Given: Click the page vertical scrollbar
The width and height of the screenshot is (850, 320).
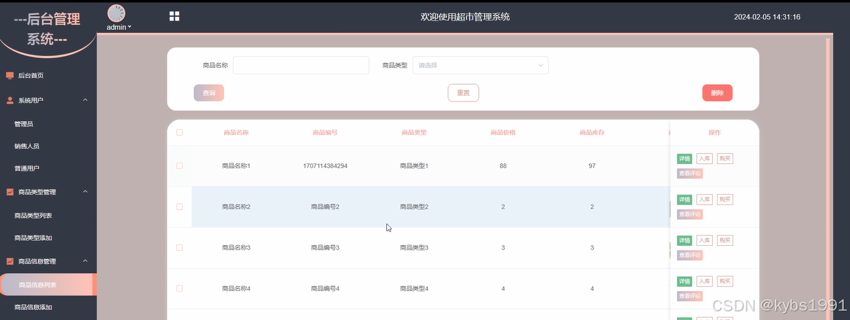Looking at the screenshot, I should 829,178.
